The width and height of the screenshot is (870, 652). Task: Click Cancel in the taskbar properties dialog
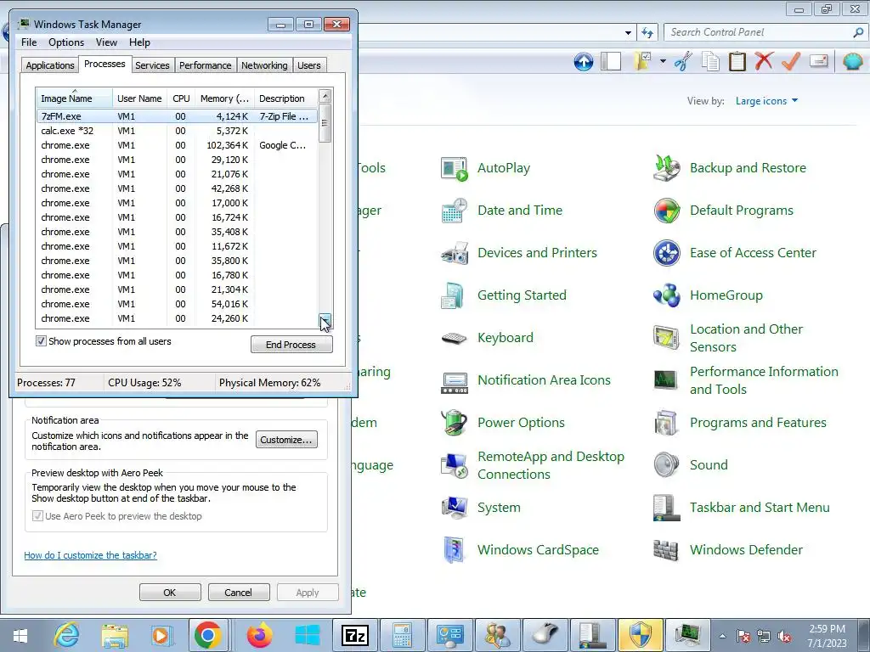pos(239,593)
